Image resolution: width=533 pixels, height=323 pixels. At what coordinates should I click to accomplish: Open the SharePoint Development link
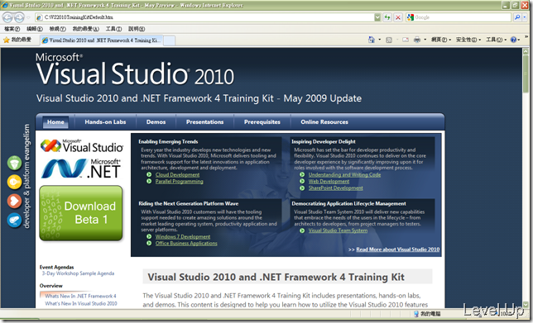[335, 188]
